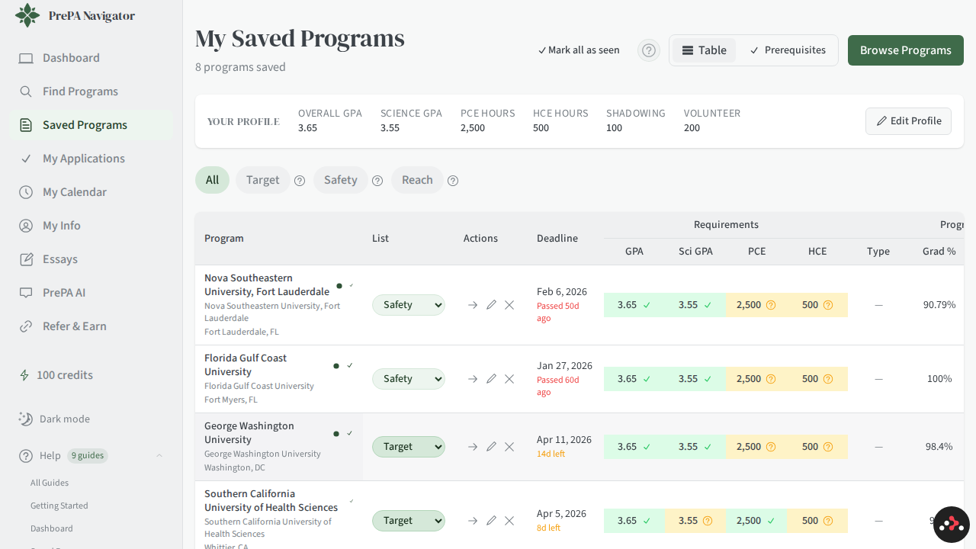Remove Southern California University from saved

click(509, 521)
